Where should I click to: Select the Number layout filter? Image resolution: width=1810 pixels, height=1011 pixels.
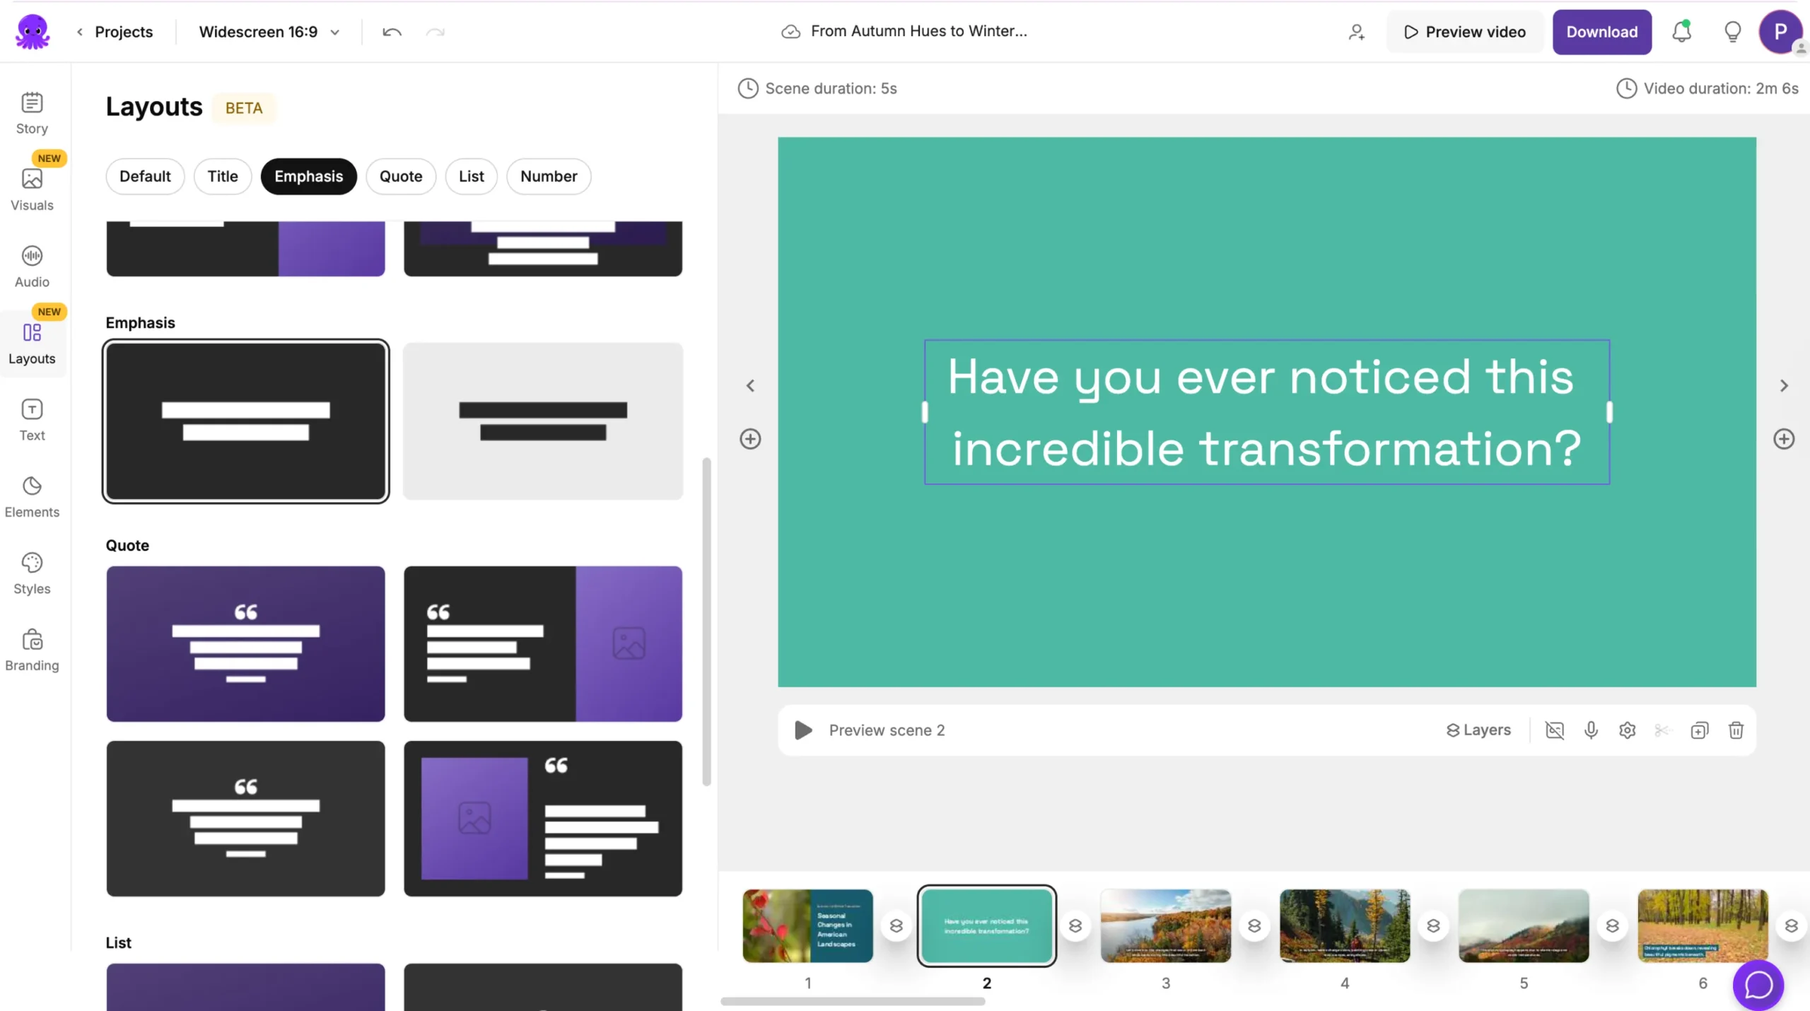[548, 176]
